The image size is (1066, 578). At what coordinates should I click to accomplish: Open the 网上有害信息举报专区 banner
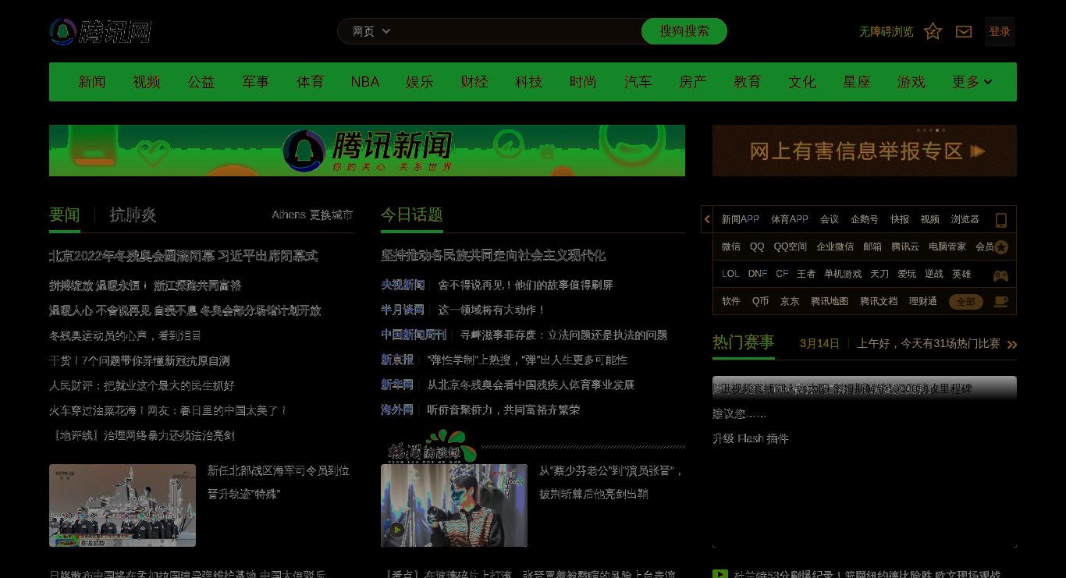point(865,151)
